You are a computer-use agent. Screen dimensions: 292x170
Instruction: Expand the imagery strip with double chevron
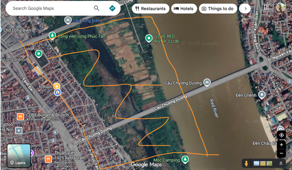coord(281,163)
